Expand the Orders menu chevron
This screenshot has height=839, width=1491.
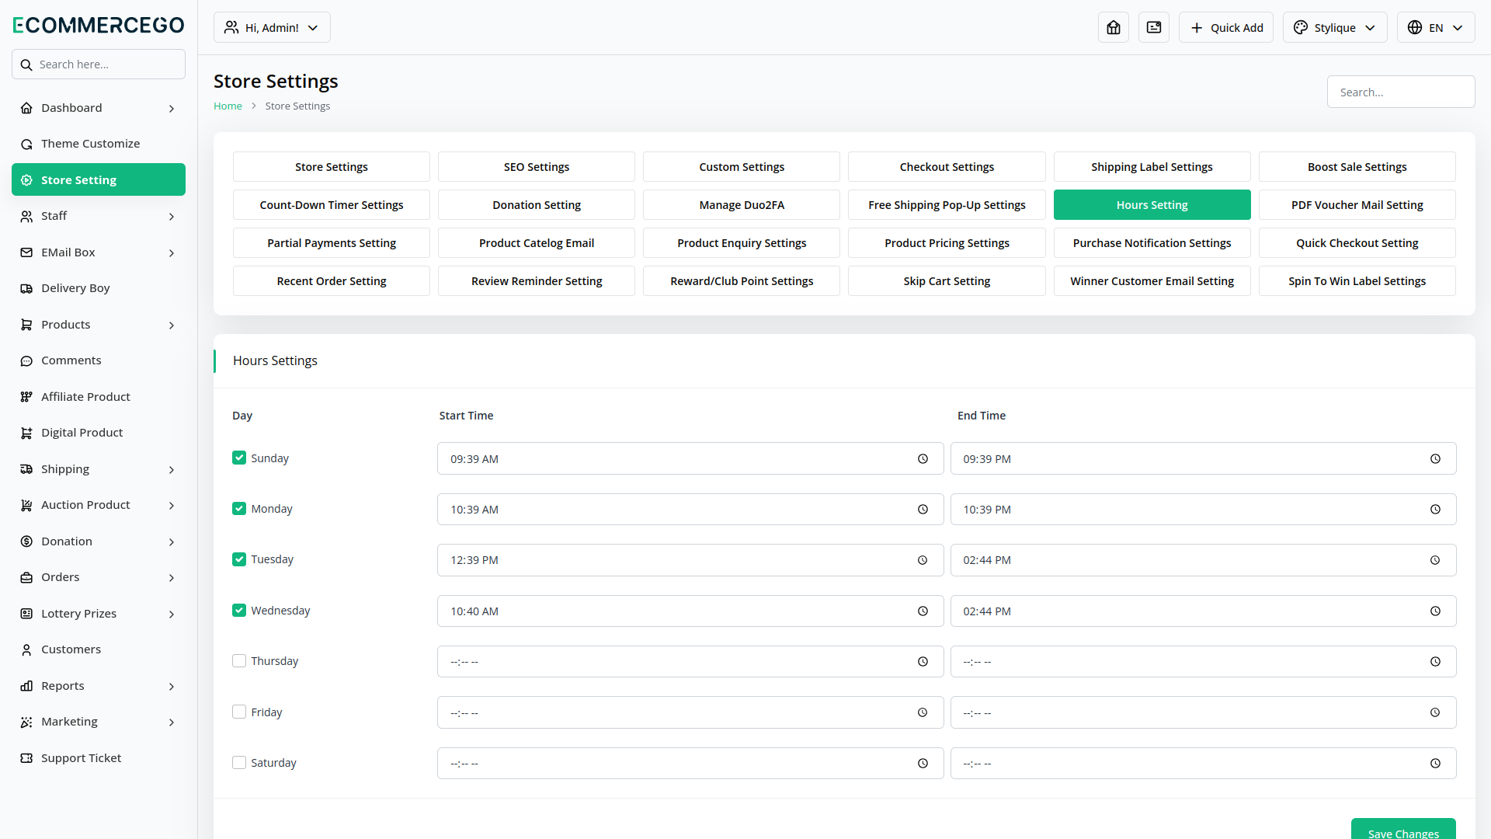click(172, 578)
